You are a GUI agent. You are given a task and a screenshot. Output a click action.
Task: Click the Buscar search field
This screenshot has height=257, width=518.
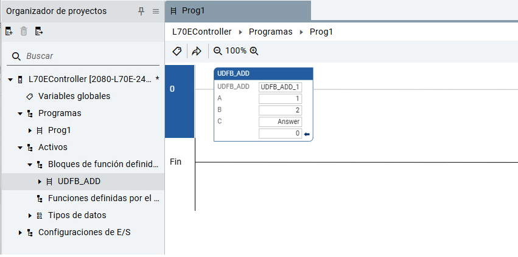tap(85, 56)
